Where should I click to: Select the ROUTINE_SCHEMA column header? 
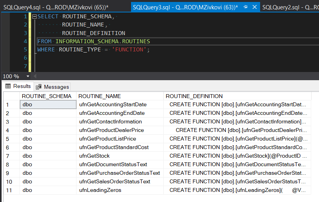pyautogui.click(x=48, y=96)
